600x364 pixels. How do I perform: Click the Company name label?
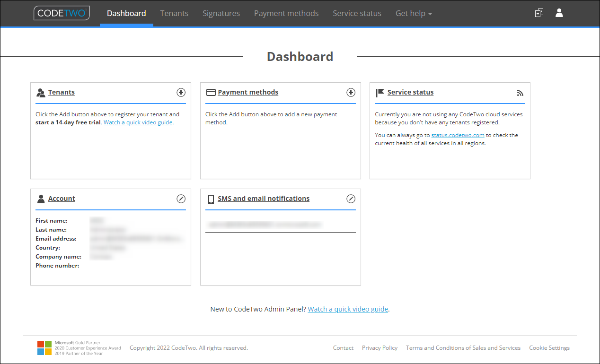click(x=58, y=257)
